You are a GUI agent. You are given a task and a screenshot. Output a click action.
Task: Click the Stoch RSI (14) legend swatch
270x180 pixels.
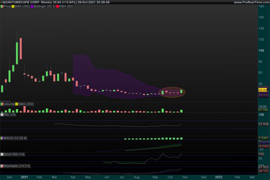2,154
